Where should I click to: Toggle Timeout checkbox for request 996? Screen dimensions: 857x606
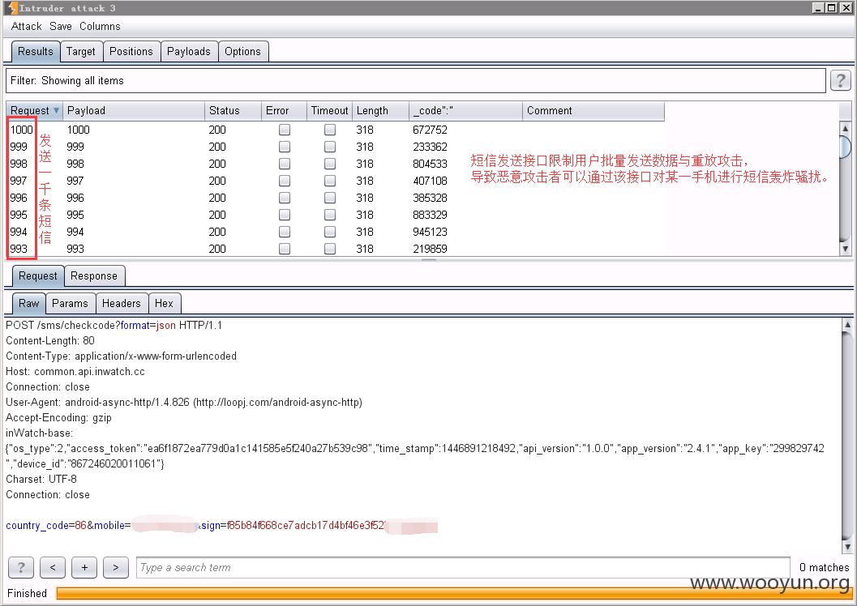point(329,198)
